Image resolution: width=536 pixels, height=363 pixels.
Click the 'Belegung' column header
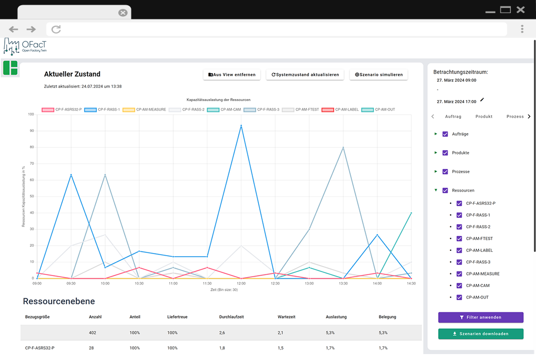click(387, 317)
